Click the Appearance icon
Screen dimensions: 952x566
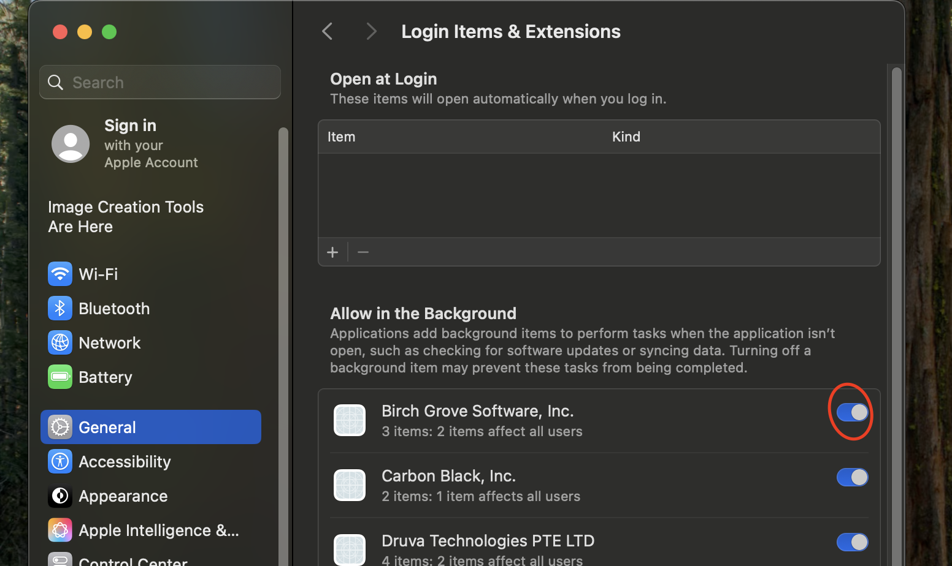pyautogui.click(x=60, y=496)
